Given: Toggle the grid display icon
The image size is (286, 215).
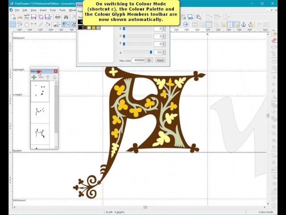Looking at the screenshot, I should tap(195, 24).
